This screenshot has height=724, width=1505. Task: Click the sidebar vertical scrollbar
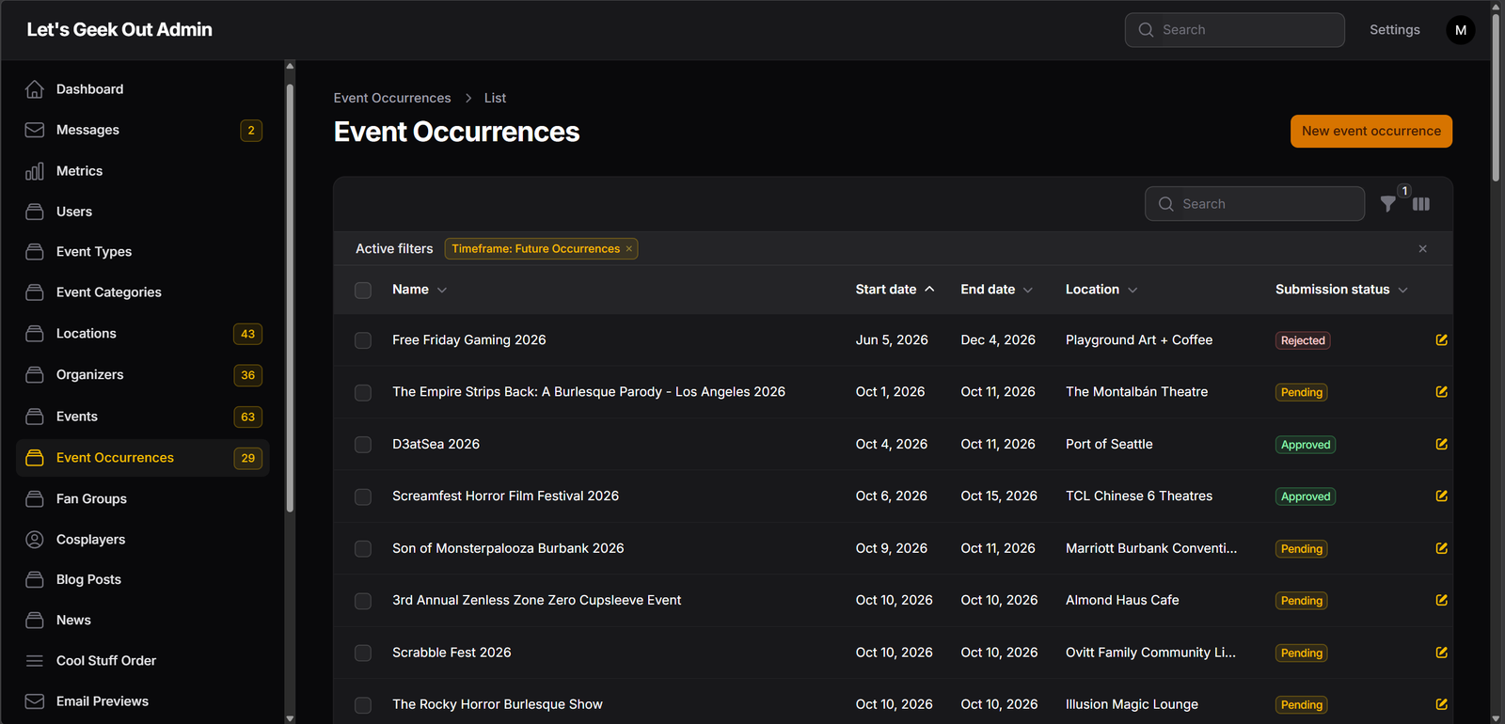tap(290, 299)
